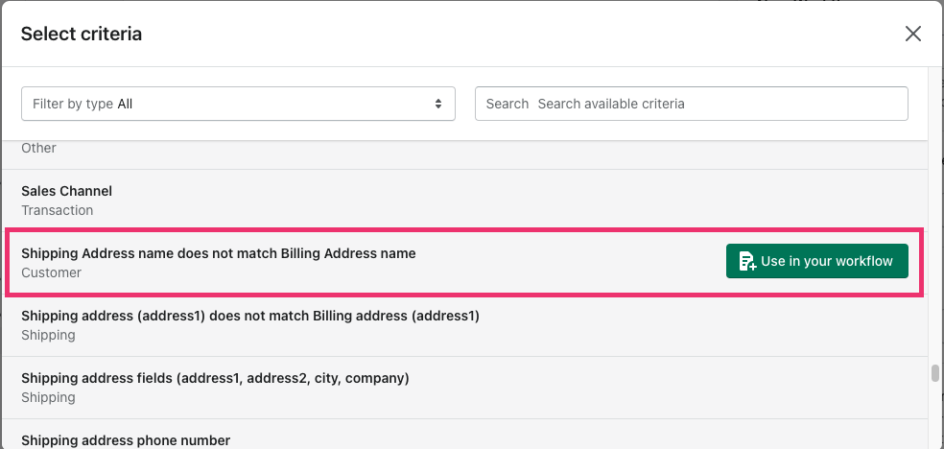The width and height of the screenshot is (944, 449).
Task: Select the Shipping address phone number criteria
Action: tap(464, 435)
